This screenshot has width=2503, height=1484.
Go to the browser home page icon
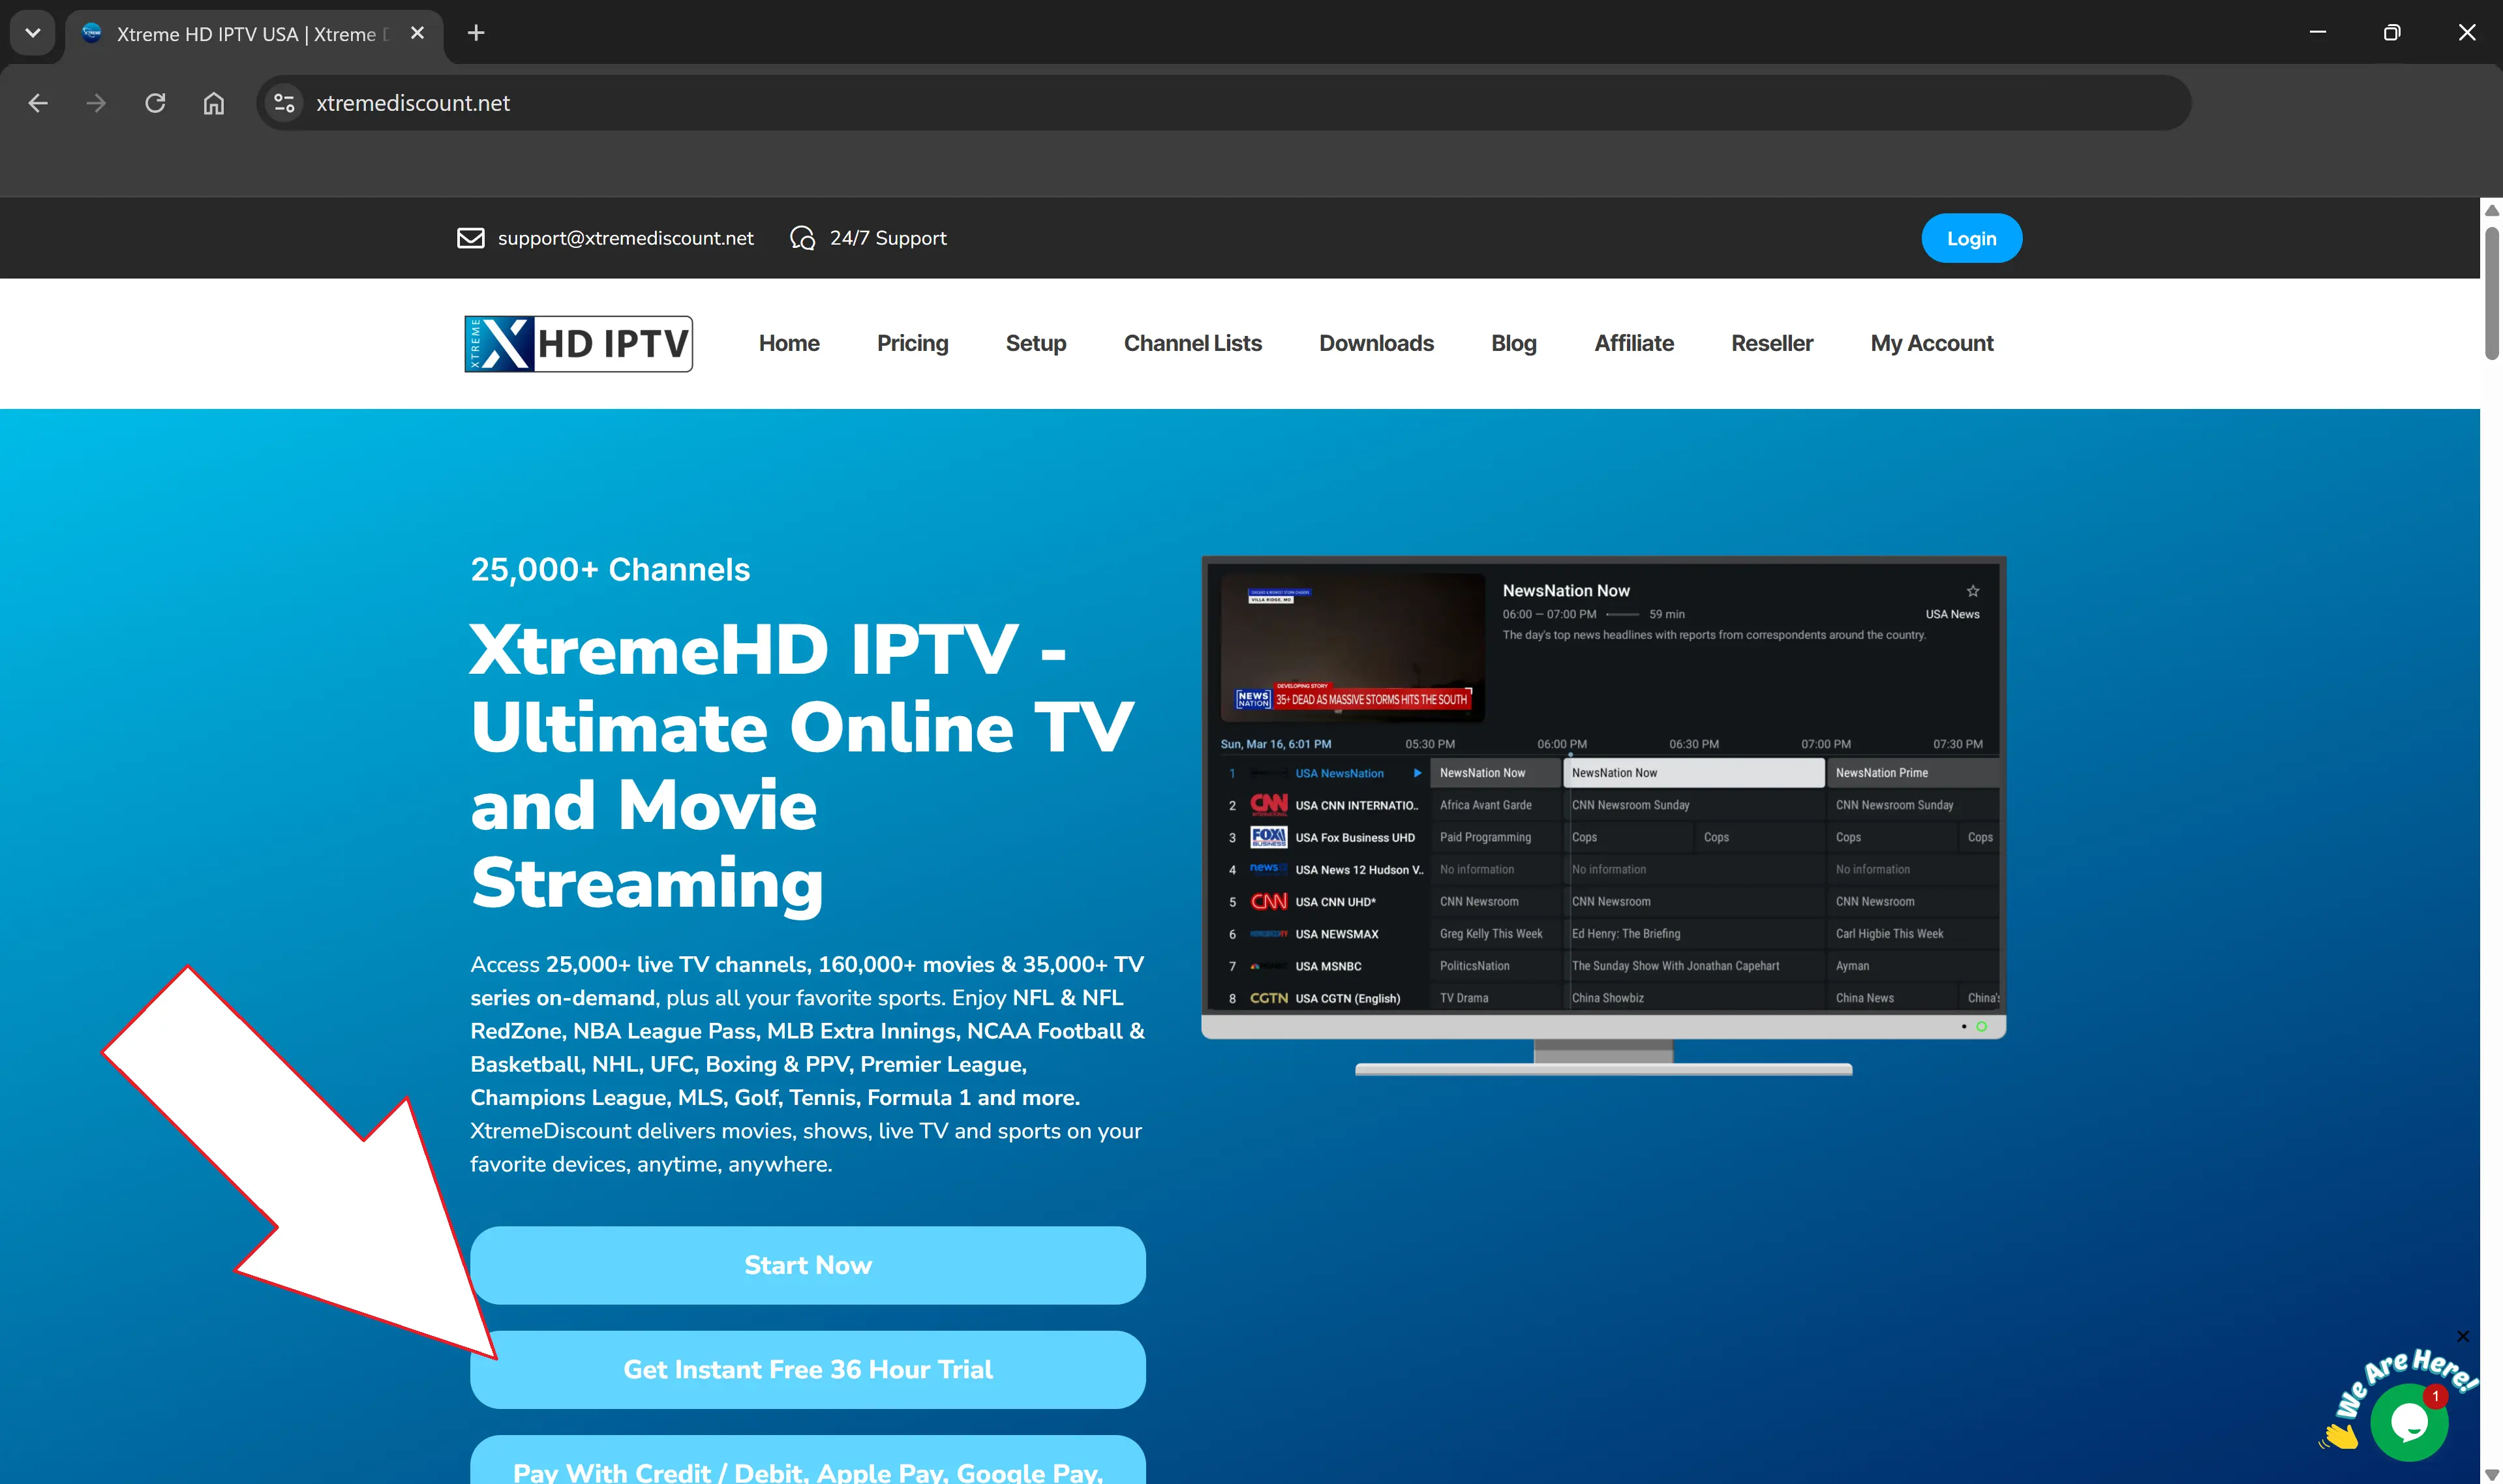point(214,103)
